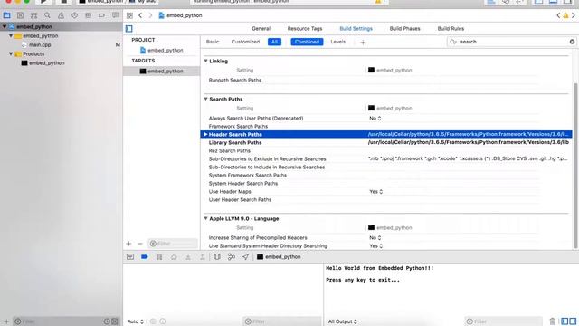This screenshot has width=579, height=326.
Task: Select main.cpp in the navigator
Action: pyautogui.click(x=40, y=44)
